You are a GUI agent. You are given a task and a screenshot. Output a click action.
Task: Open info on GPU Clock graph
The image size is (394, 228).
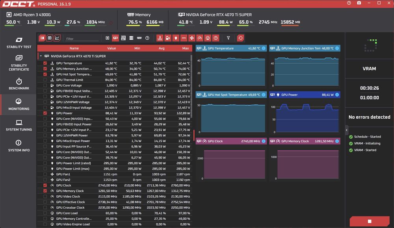click(x=264, y=141)
